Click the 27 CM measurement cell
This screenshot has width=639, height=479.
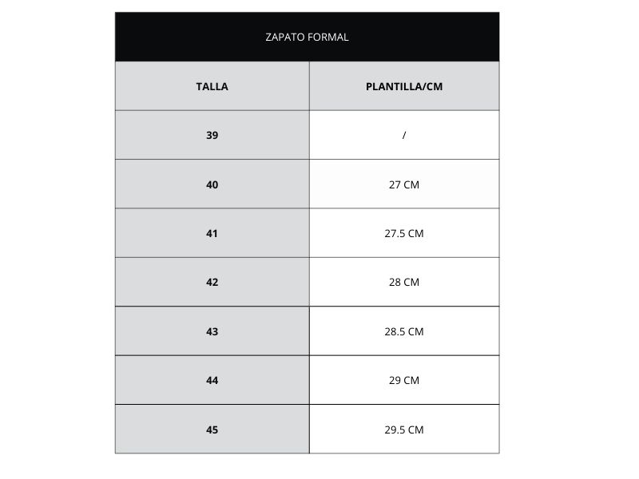[404, 184]
